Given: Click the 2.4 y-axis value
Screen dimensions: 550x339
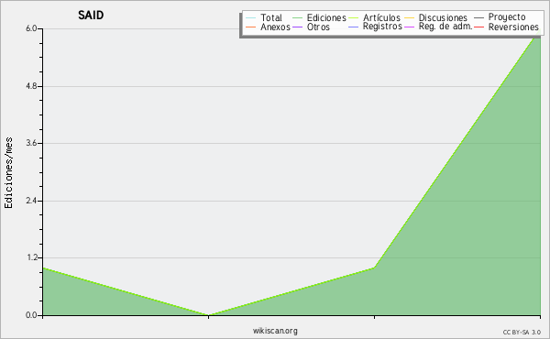Looking at the screenshot, I should (x=31, y=201).
